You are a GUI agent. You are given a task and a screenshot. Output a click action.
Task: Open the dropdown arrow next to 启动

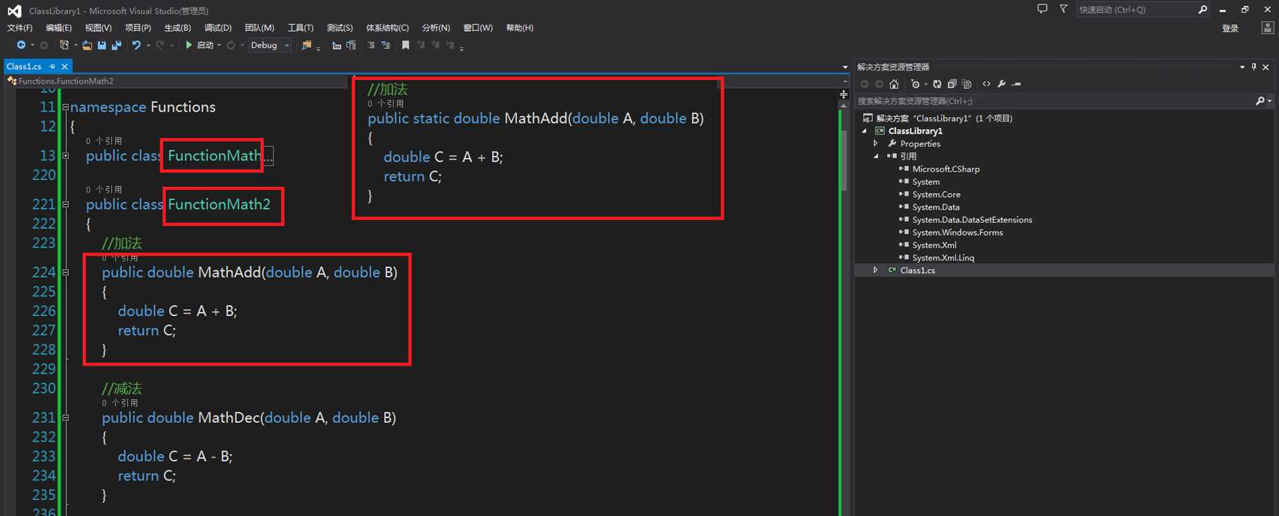point(219,46)
